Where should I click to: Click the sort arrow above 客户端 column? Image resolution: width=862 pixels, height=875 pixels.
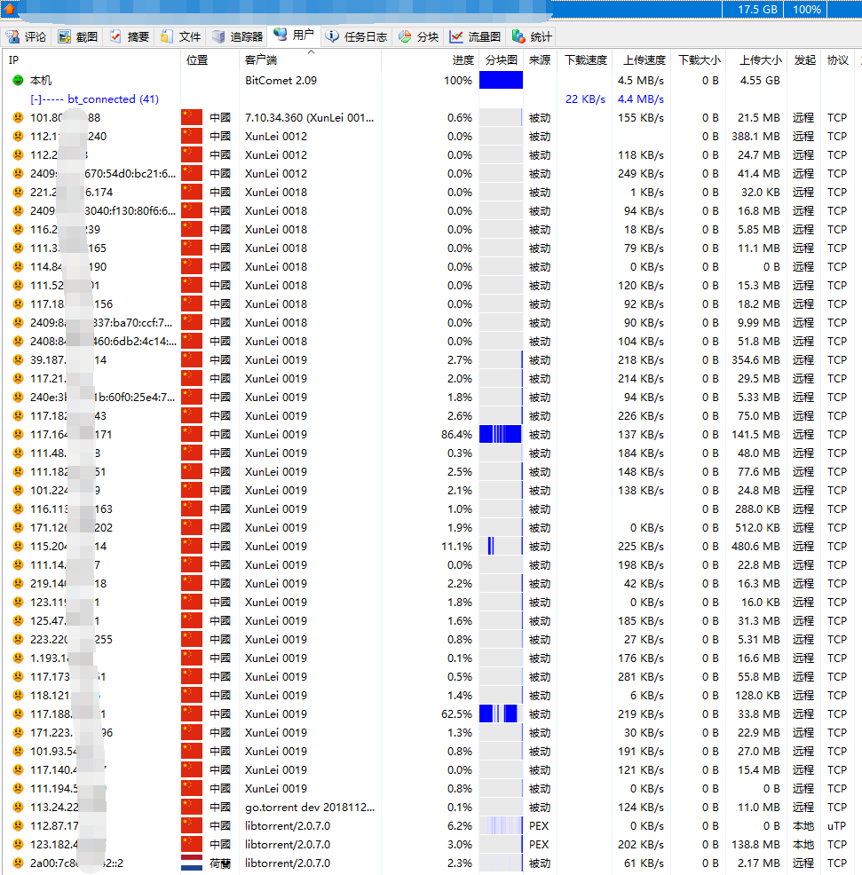(311, 53)
